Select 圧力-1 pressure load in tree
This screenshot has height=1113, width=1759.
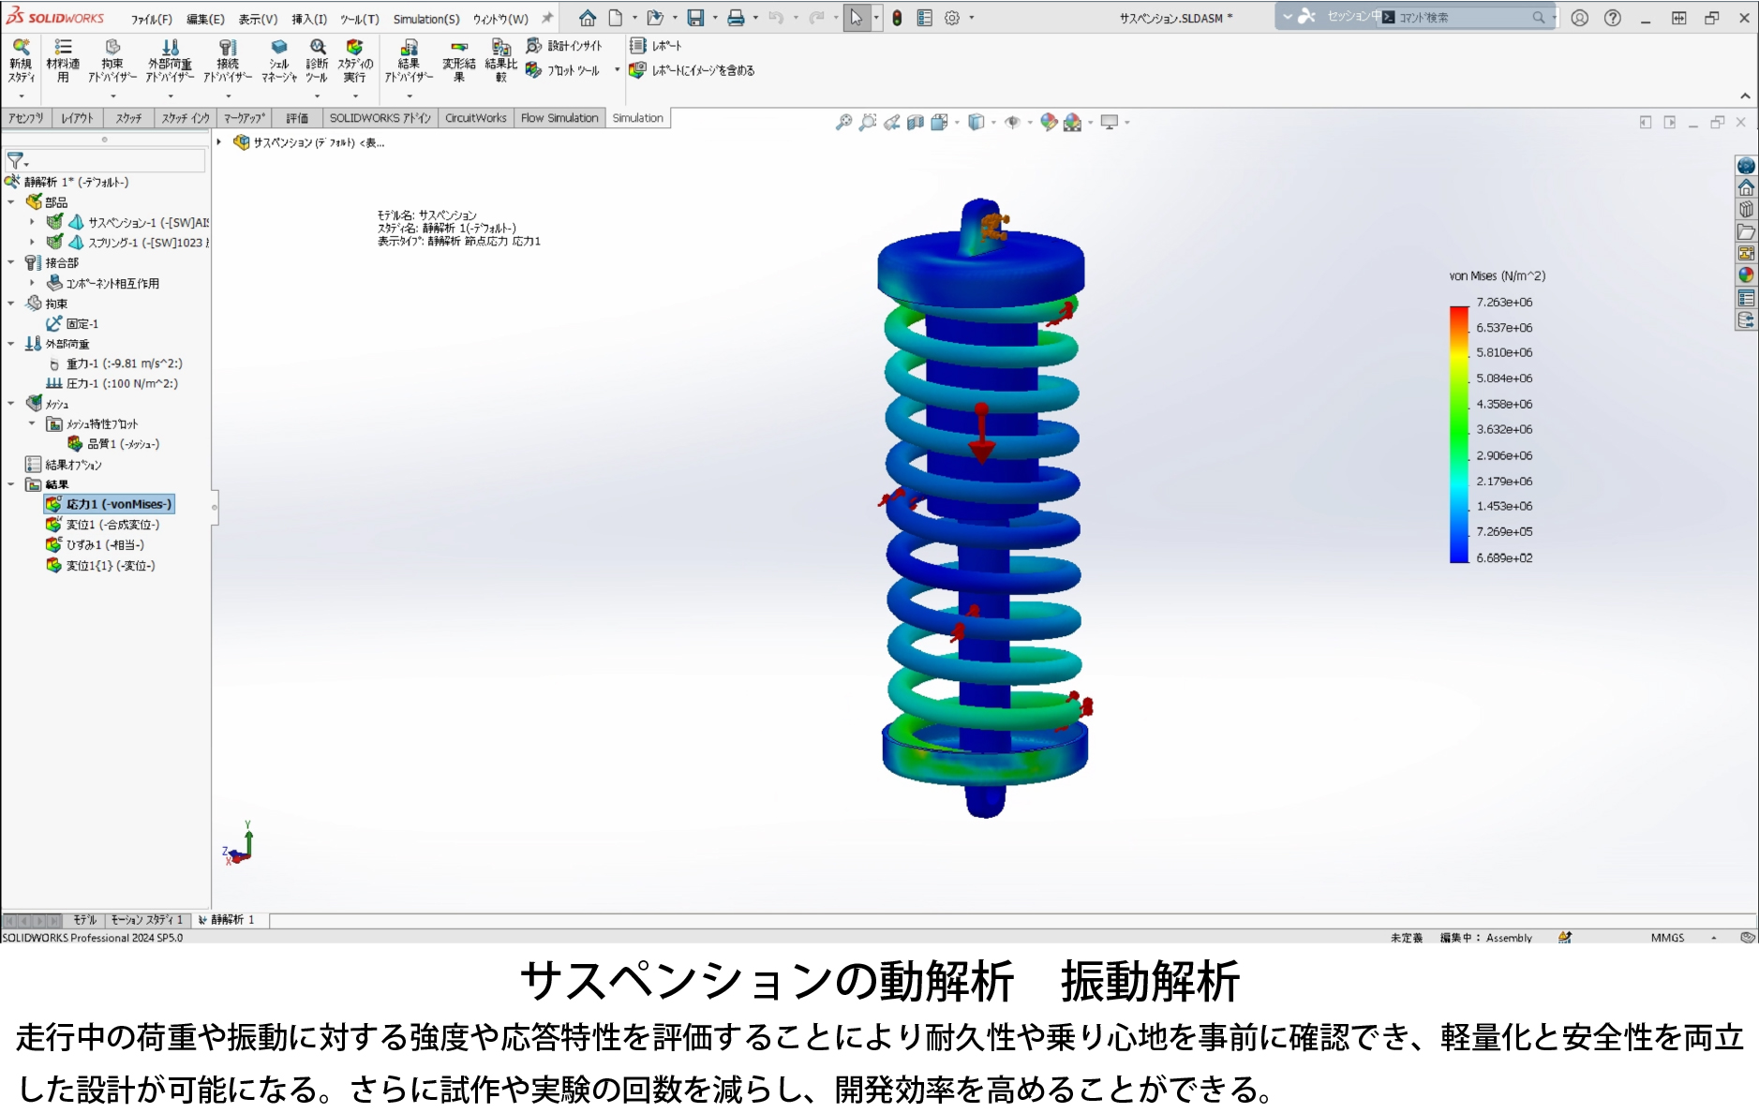pyautogui.click(x=112, y=384)
